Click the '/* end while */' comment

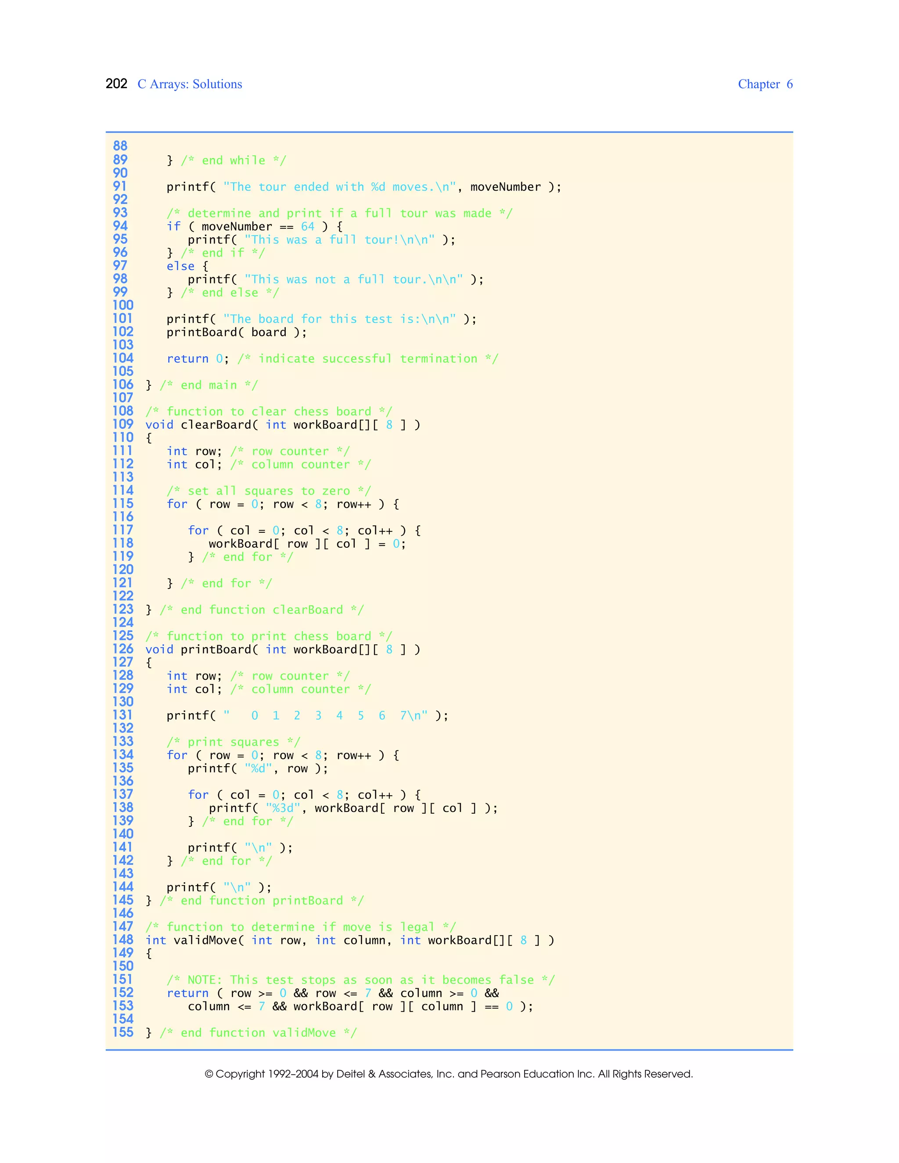tap(233, 160)
